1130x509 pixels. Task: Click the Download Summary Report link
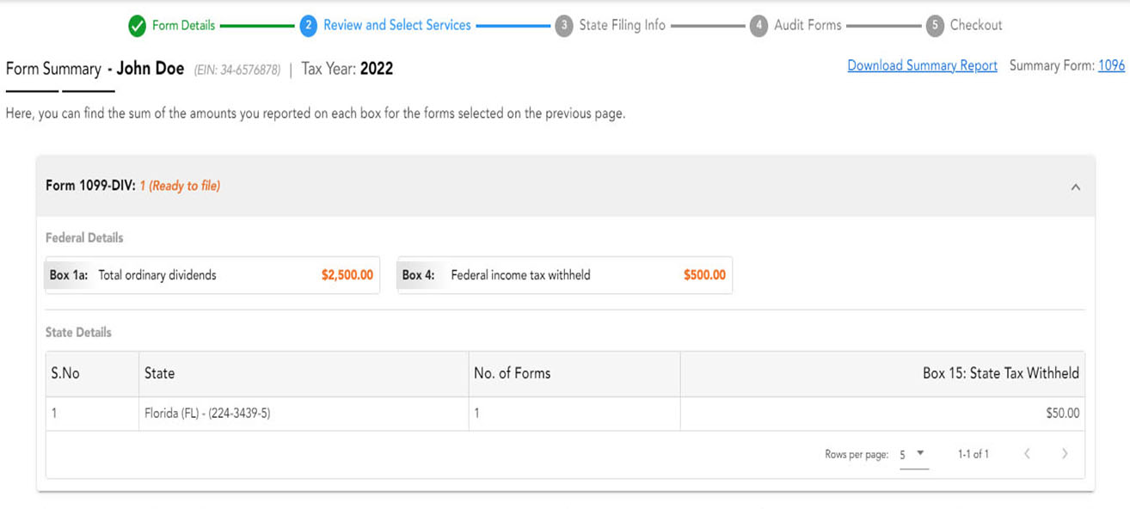tap(922, 64)
